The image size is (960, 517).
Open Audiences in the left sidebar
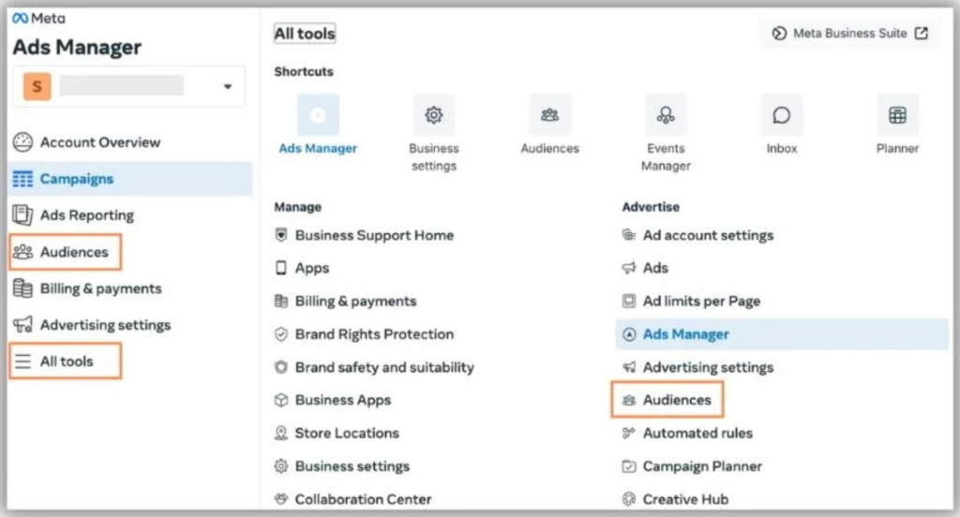pos(66,251)
